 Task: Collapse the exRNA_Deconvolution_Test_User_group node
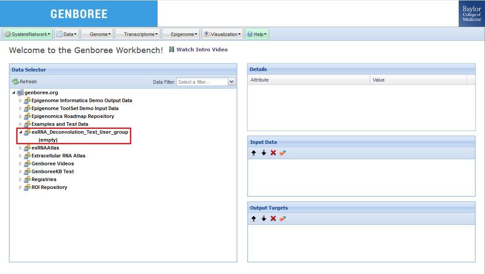(20, 132)
